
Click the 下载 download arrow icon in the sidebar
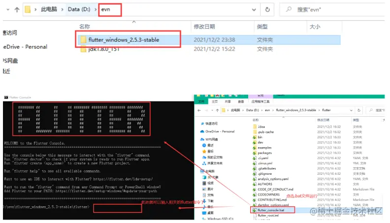point(204,201)
